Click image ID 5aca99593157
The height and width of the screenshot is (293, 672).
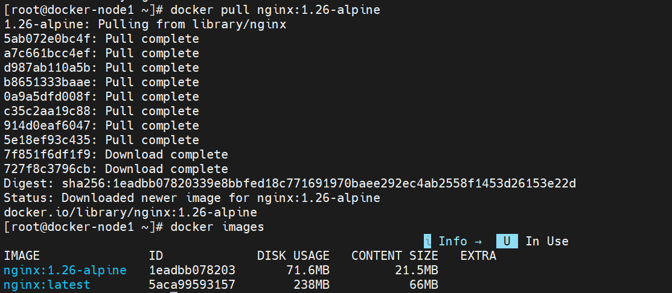[x=192, y=285]
